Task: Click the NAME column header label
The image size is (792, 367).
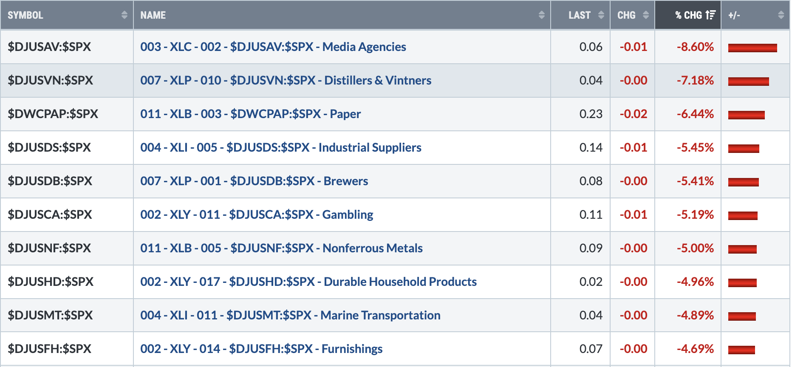Action: [x=153, y=15]
